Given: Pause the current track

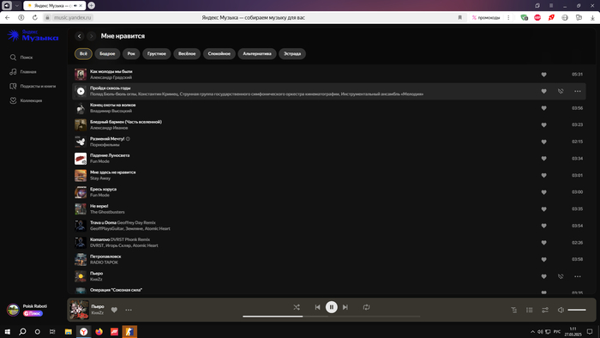Looking at the screenshot, I should [332, 307].
